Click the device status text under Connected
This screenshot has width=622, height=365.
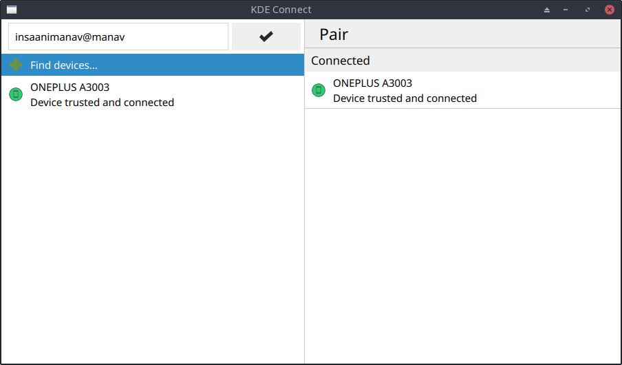coord(405,98)
